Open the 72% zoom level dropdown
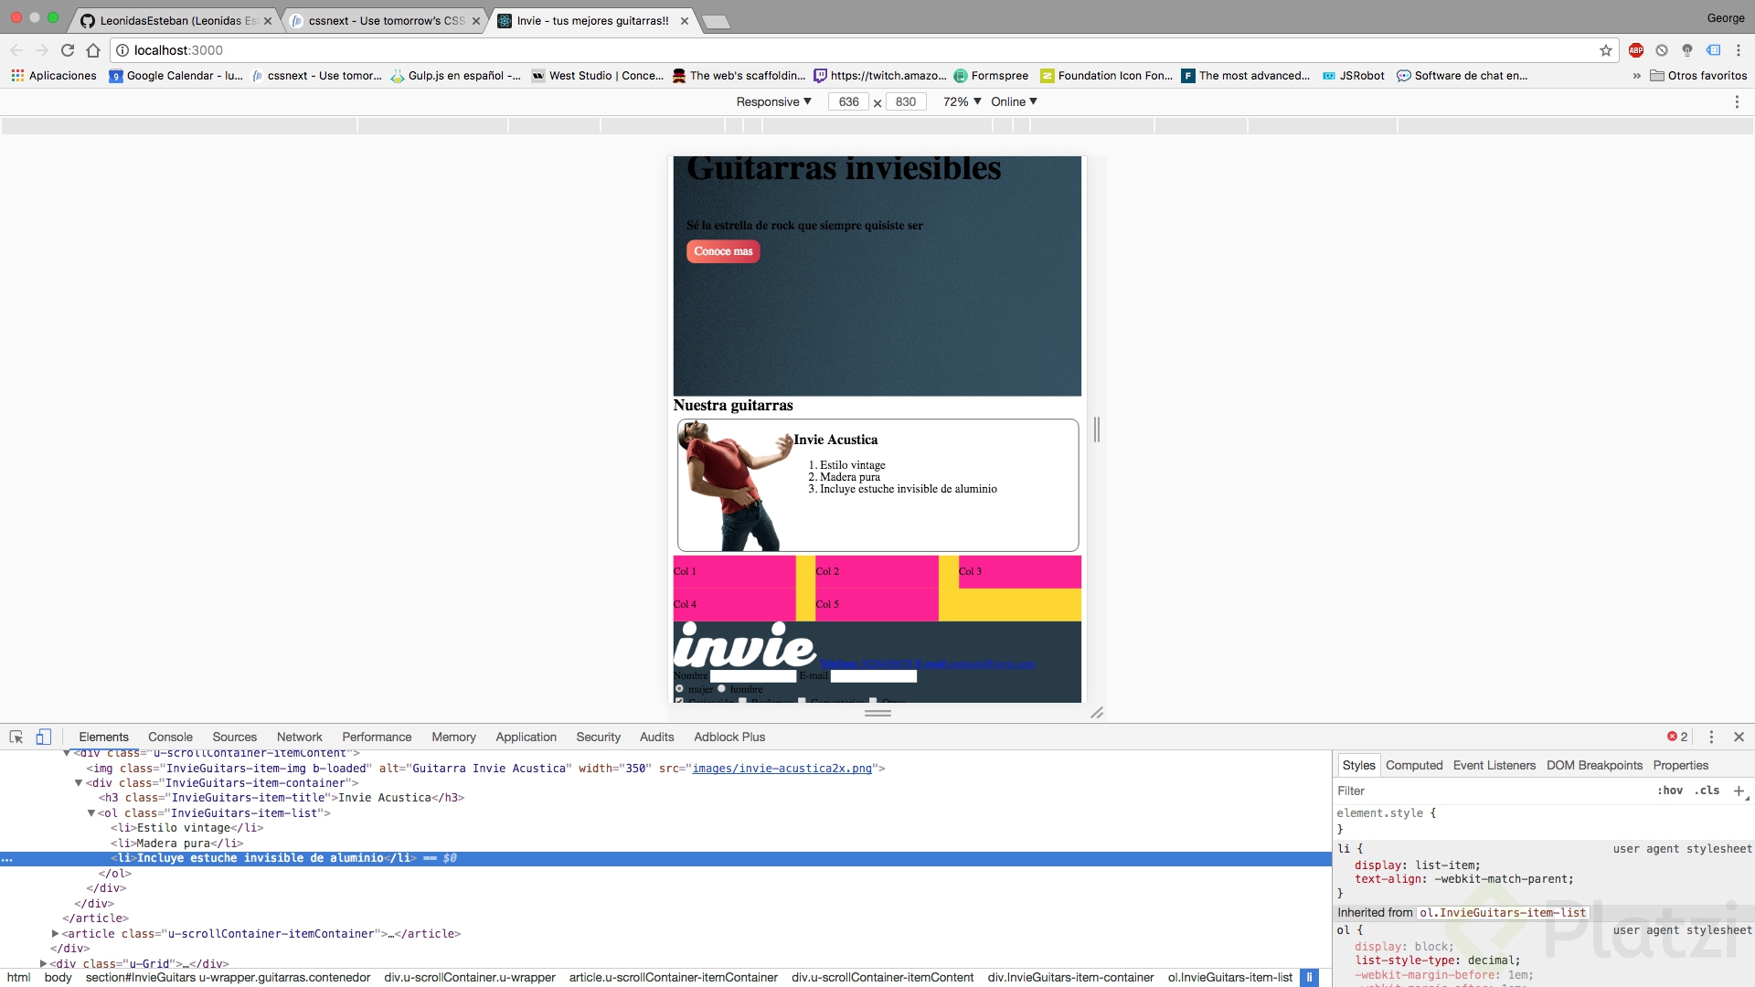The image size is (1755, 987). click(960, 101)
